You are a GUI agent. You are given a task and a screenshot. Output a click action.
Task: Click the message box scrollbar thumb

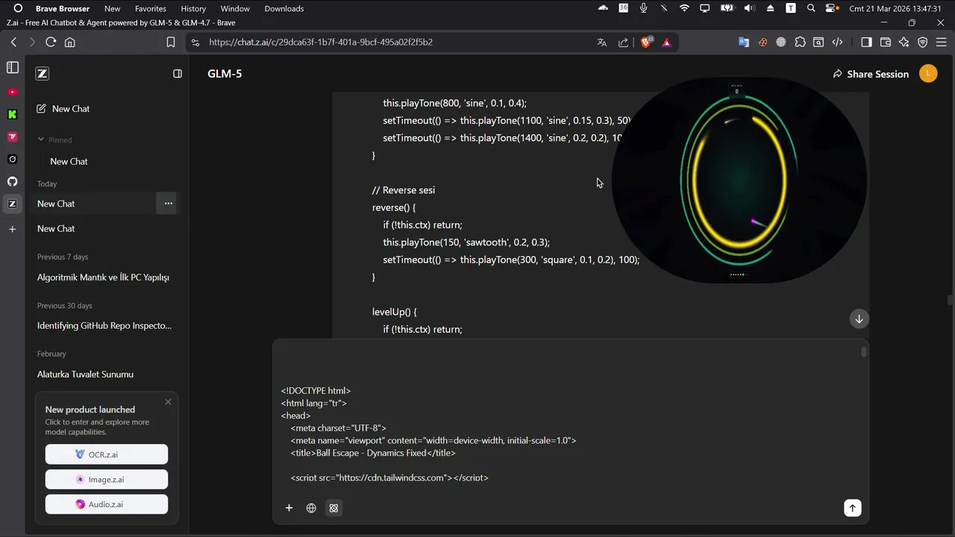[x=864, y=352]
